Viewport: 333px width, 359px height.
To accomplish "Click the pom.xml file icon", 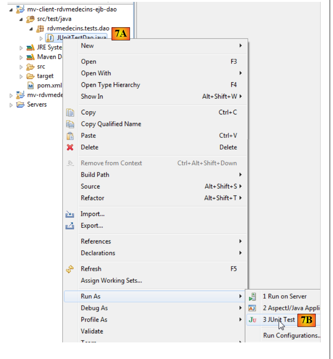I will 31,86.
